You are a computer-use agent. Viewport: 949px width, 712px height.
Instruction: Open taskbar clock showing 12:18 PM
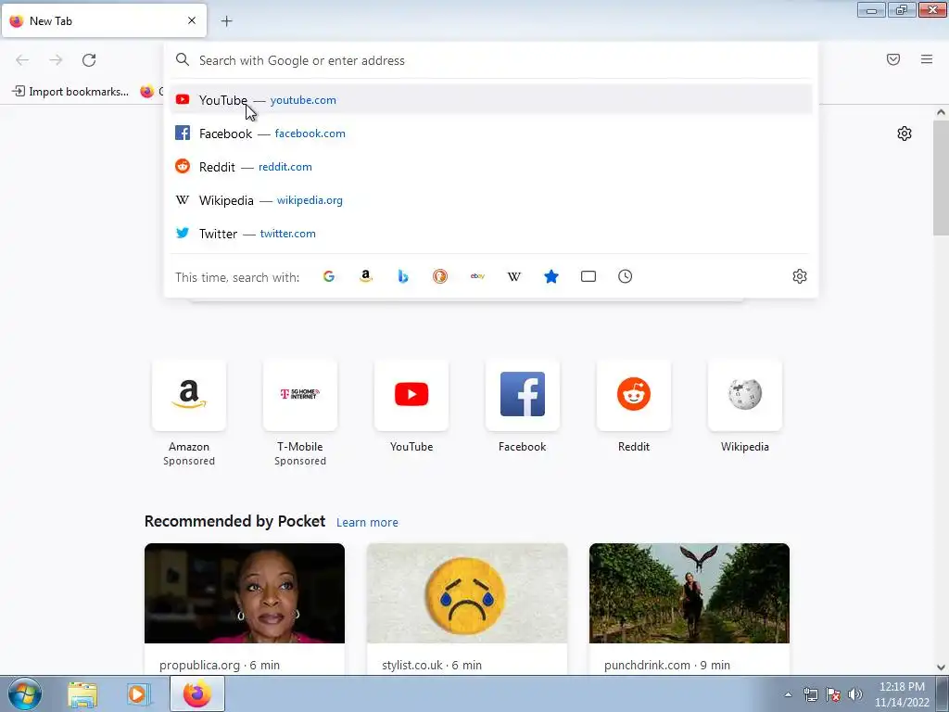(902, 694)
